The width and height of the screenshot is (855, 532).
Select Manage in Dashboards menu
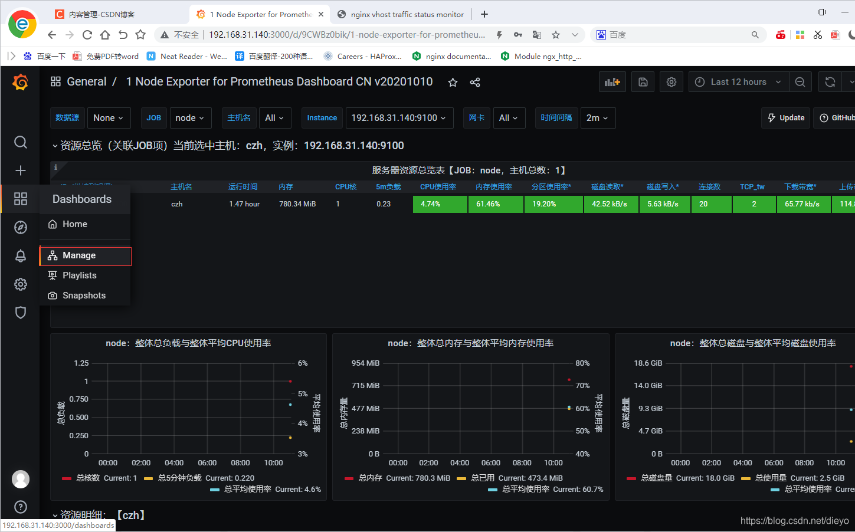click(x=85, y=255)
